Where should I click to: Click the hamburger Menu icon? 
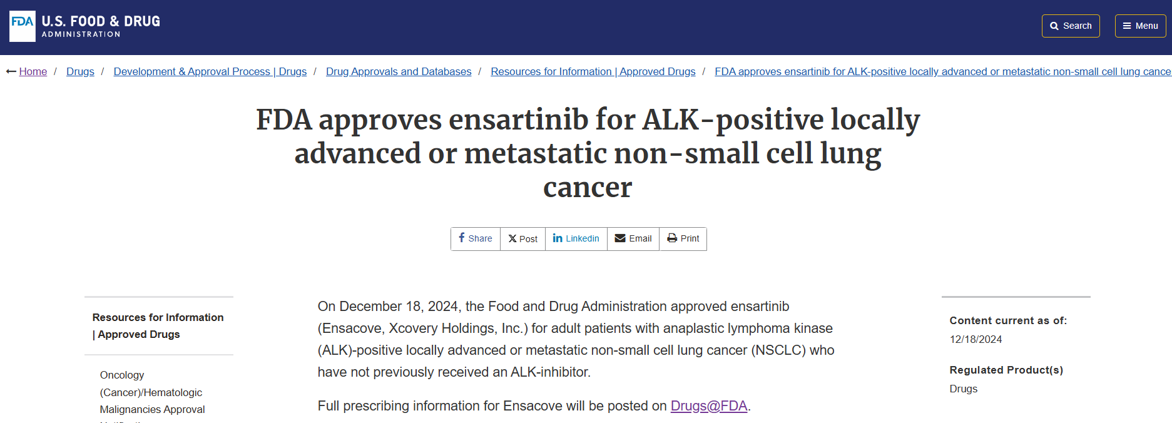pyautogui.click(x=1127, y=26)
